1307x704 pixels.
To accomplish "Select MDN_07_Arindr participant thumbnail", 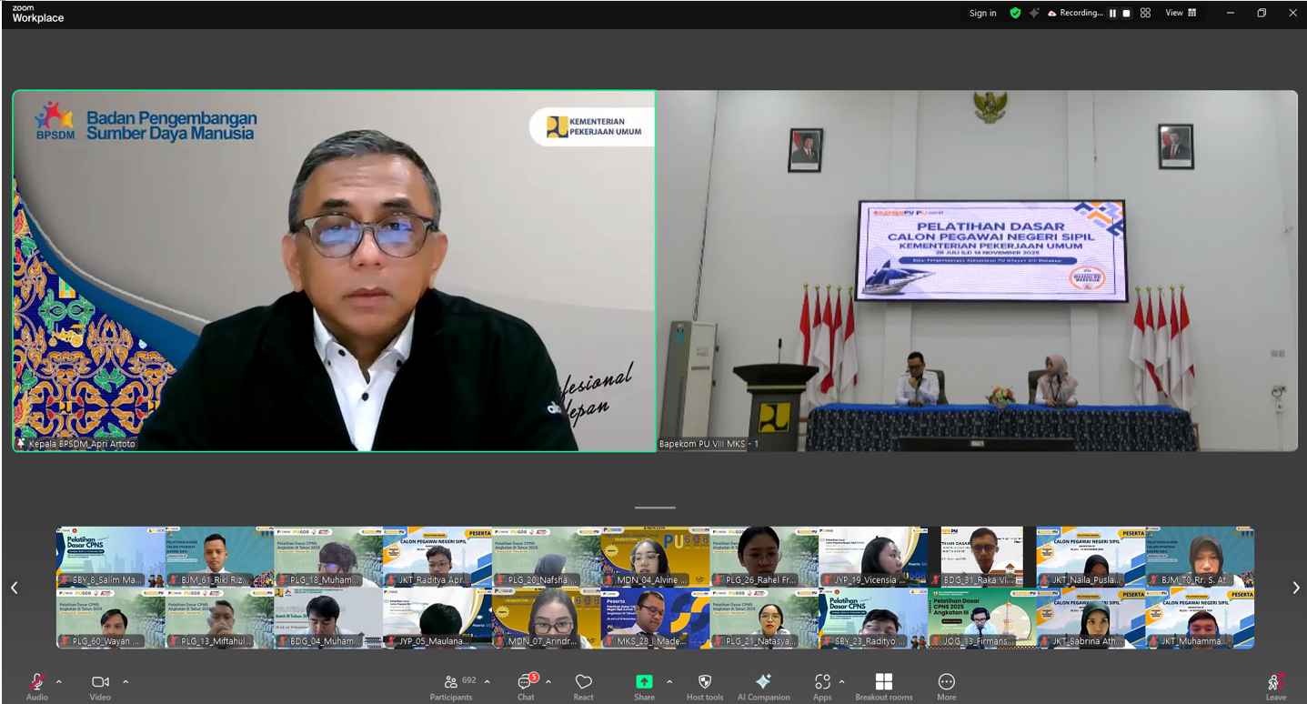I will pos(546,618).
